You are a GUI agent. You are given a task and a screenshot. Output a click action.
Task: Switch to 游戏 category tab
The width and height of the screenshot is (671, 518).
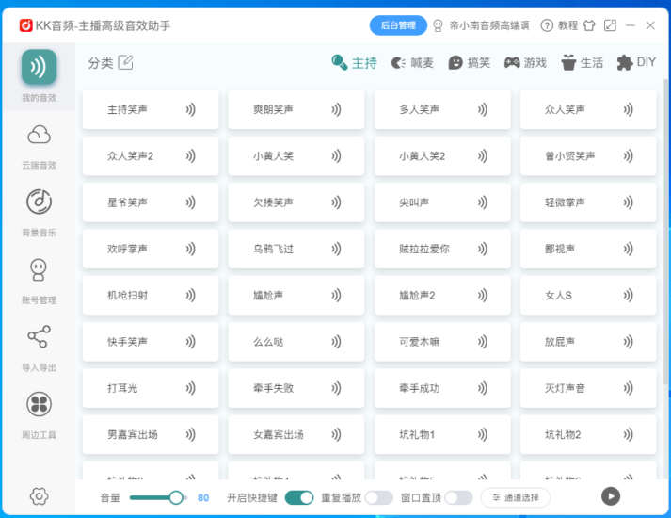pos(525,62)
